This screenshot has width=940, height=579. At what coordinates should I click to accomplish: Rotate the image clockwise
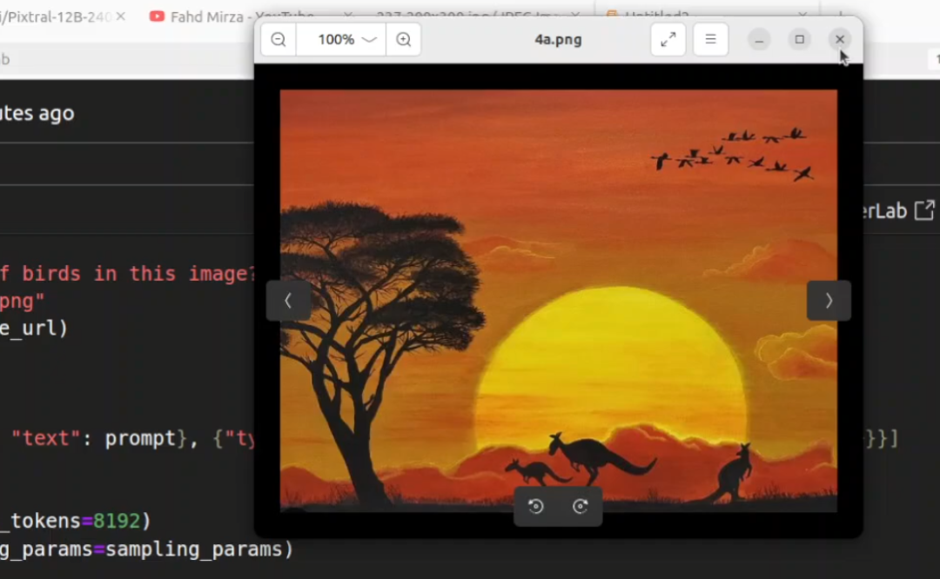[580, 507]
